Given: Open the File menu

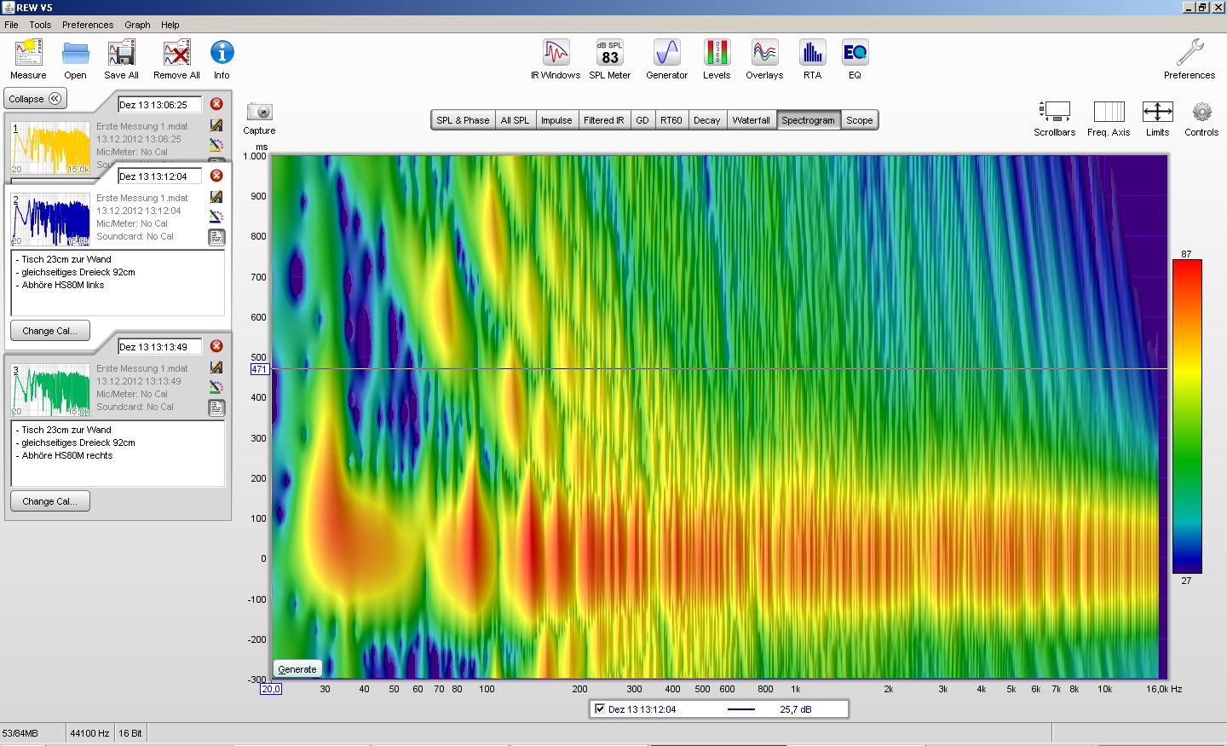Looking at the screenshot, I should (x=11, y=25).
